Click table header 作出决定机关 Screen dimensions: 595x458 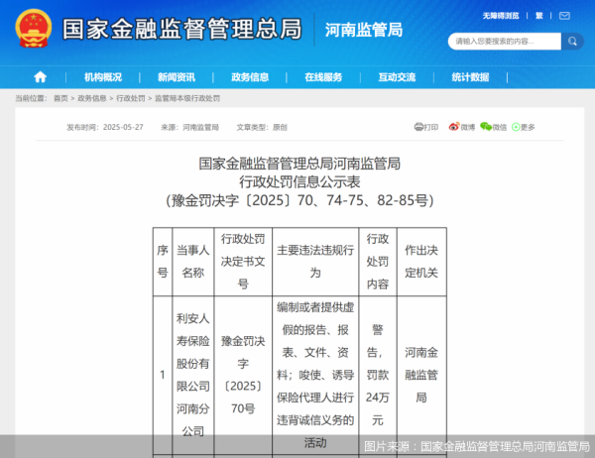(421, 262)
